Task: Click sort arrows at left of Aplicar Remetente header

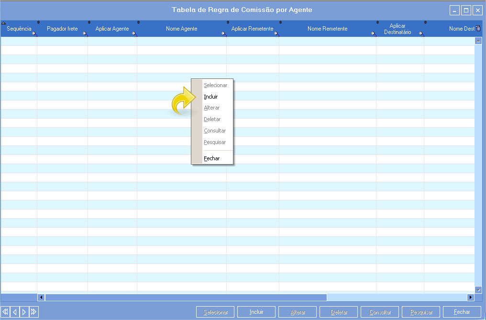Action: (228, 22)
